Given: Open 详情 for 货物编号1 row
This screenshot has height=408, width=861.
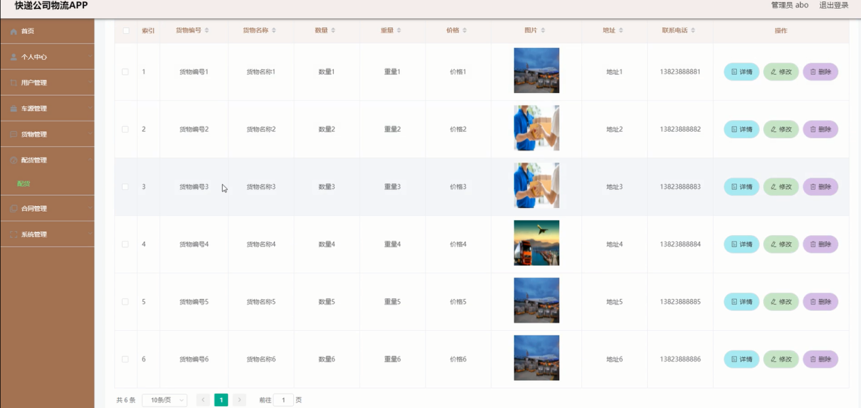Looking at the screenshot, I should 742,72.
